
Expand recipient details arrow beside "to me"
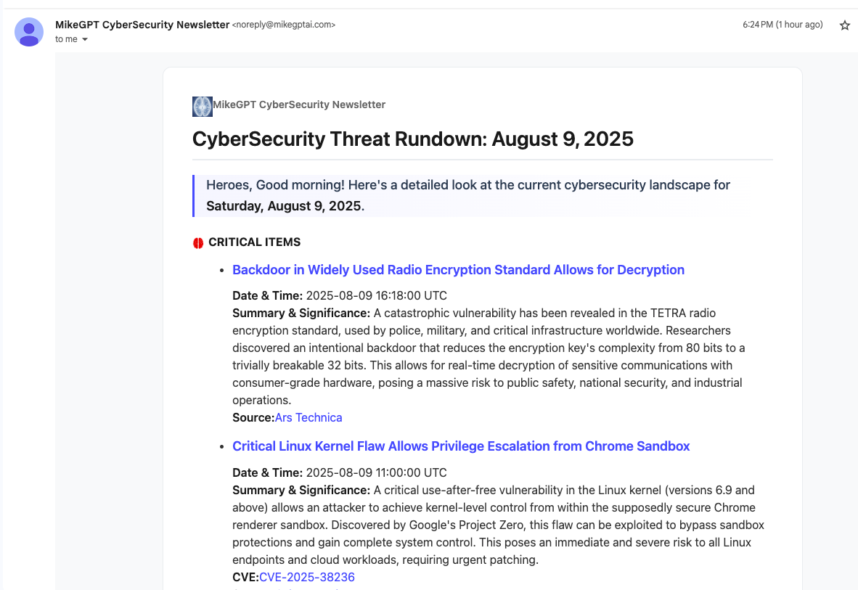[85, 40]
